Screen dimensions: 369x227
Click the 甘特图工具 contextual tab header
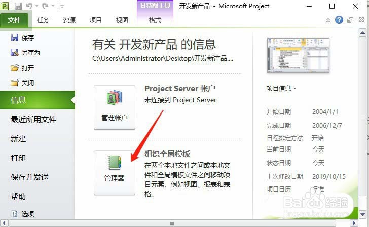pyautogui.click(x=155, y=6)
